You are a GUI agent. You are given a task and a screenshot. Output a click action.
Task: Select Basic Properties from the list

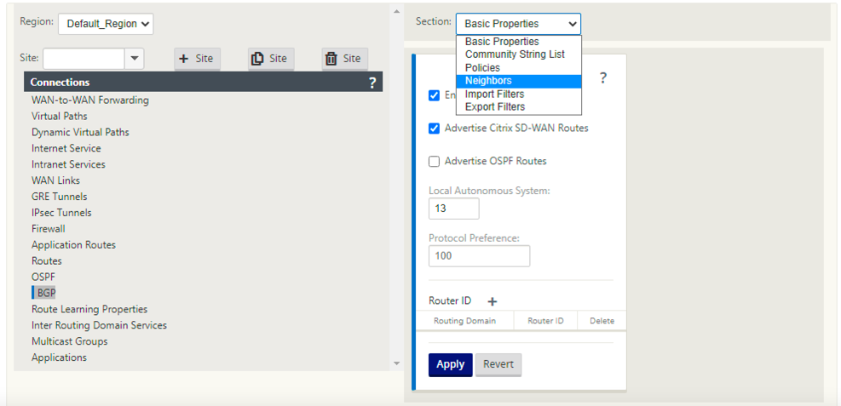pos(519,42)
